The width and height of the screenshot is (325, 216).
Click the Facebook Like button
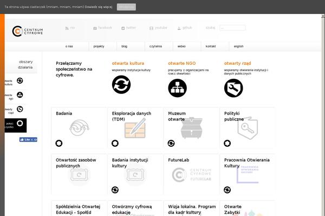coord(28,139)
